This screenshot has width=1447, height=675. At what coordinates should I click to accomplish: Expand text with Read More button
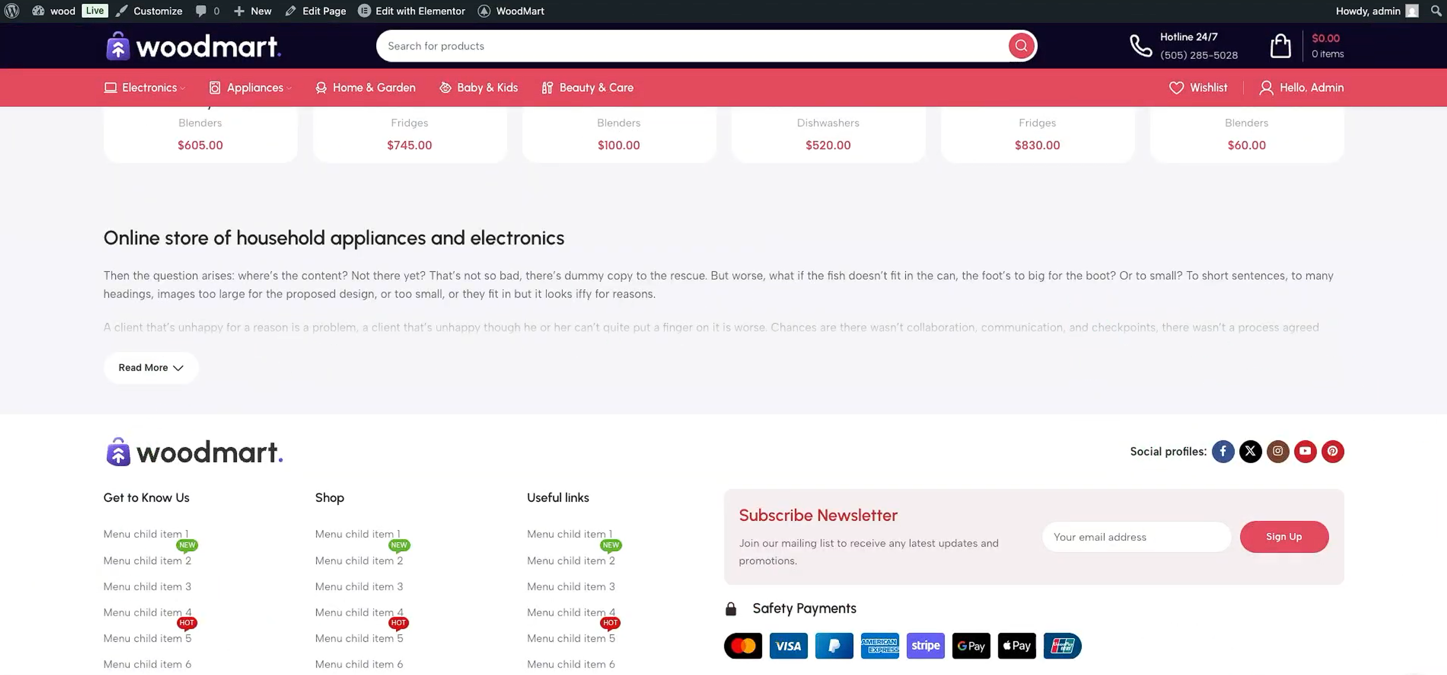point(151,367)
